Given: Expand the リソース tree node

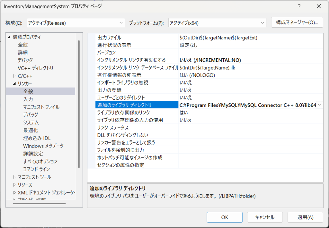Looking at the screenshot, I should (x=14, y=185).
